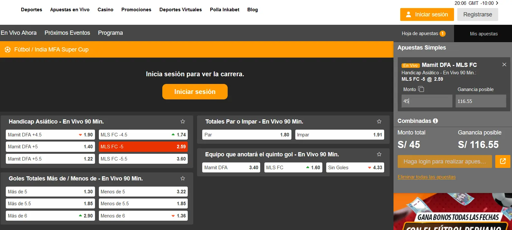Click the Combinadas info icon

pos(435,121)
